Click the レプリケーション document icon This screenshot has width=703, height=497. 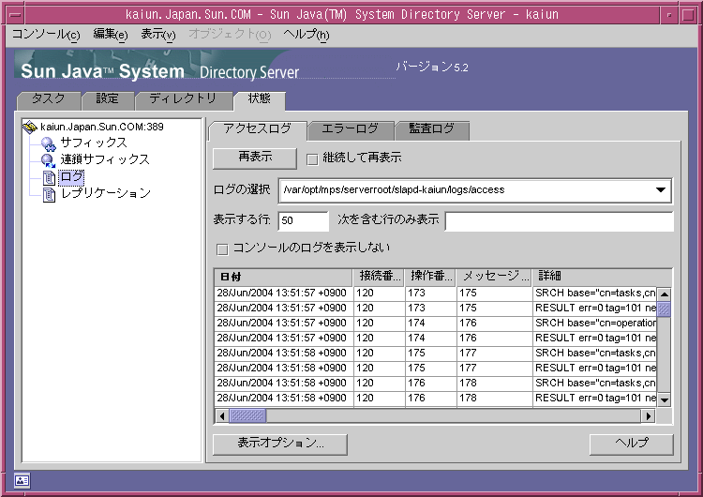tap(49, 194)
